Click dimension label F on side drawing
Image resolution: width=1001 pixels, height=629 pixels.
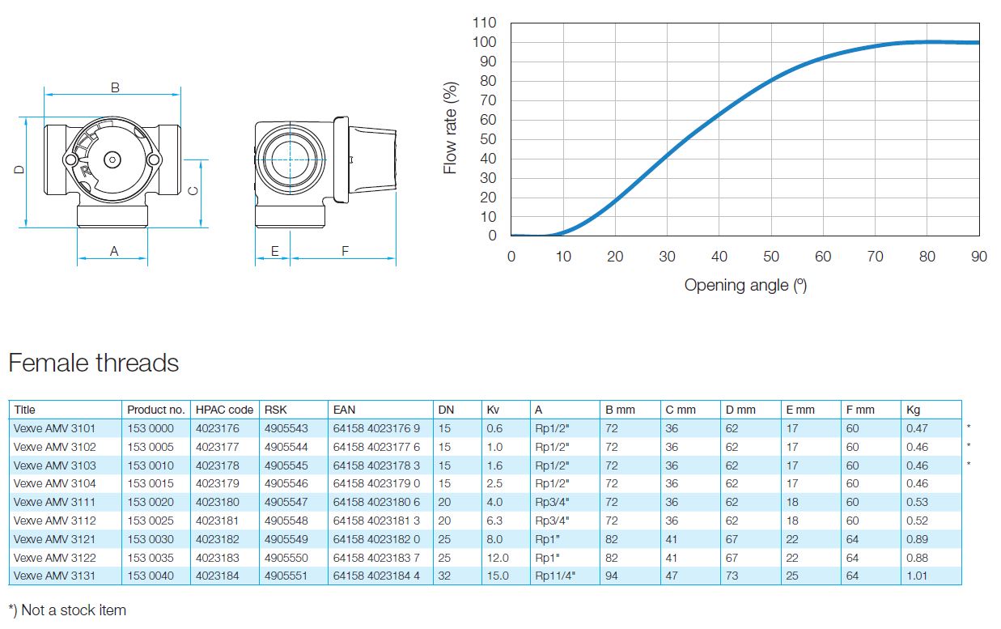pos(345,251)
